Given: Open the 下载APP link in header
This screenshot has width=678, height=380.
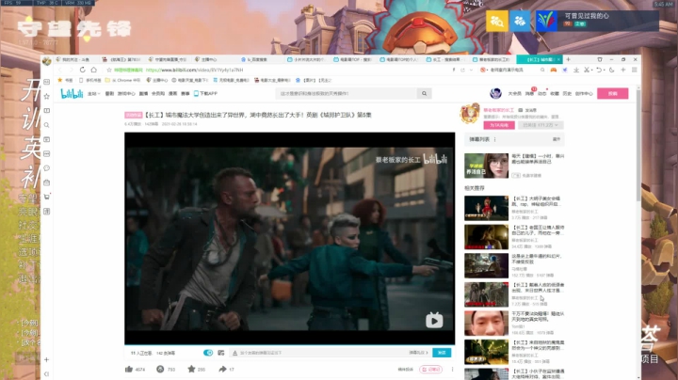Looking at the screenshot, I should click(x=206, y=93).
